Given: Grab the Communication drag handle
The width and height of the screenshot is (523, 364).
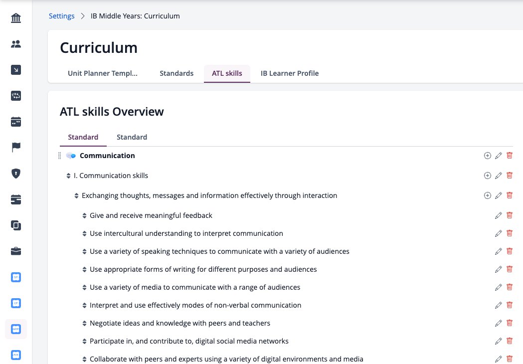Looking at the screenshot, I should coord(60,156).
